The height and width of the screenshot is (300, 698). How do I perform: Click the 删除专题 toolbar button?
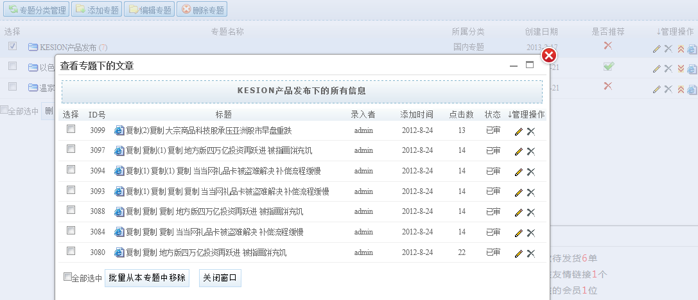(202, 10)
